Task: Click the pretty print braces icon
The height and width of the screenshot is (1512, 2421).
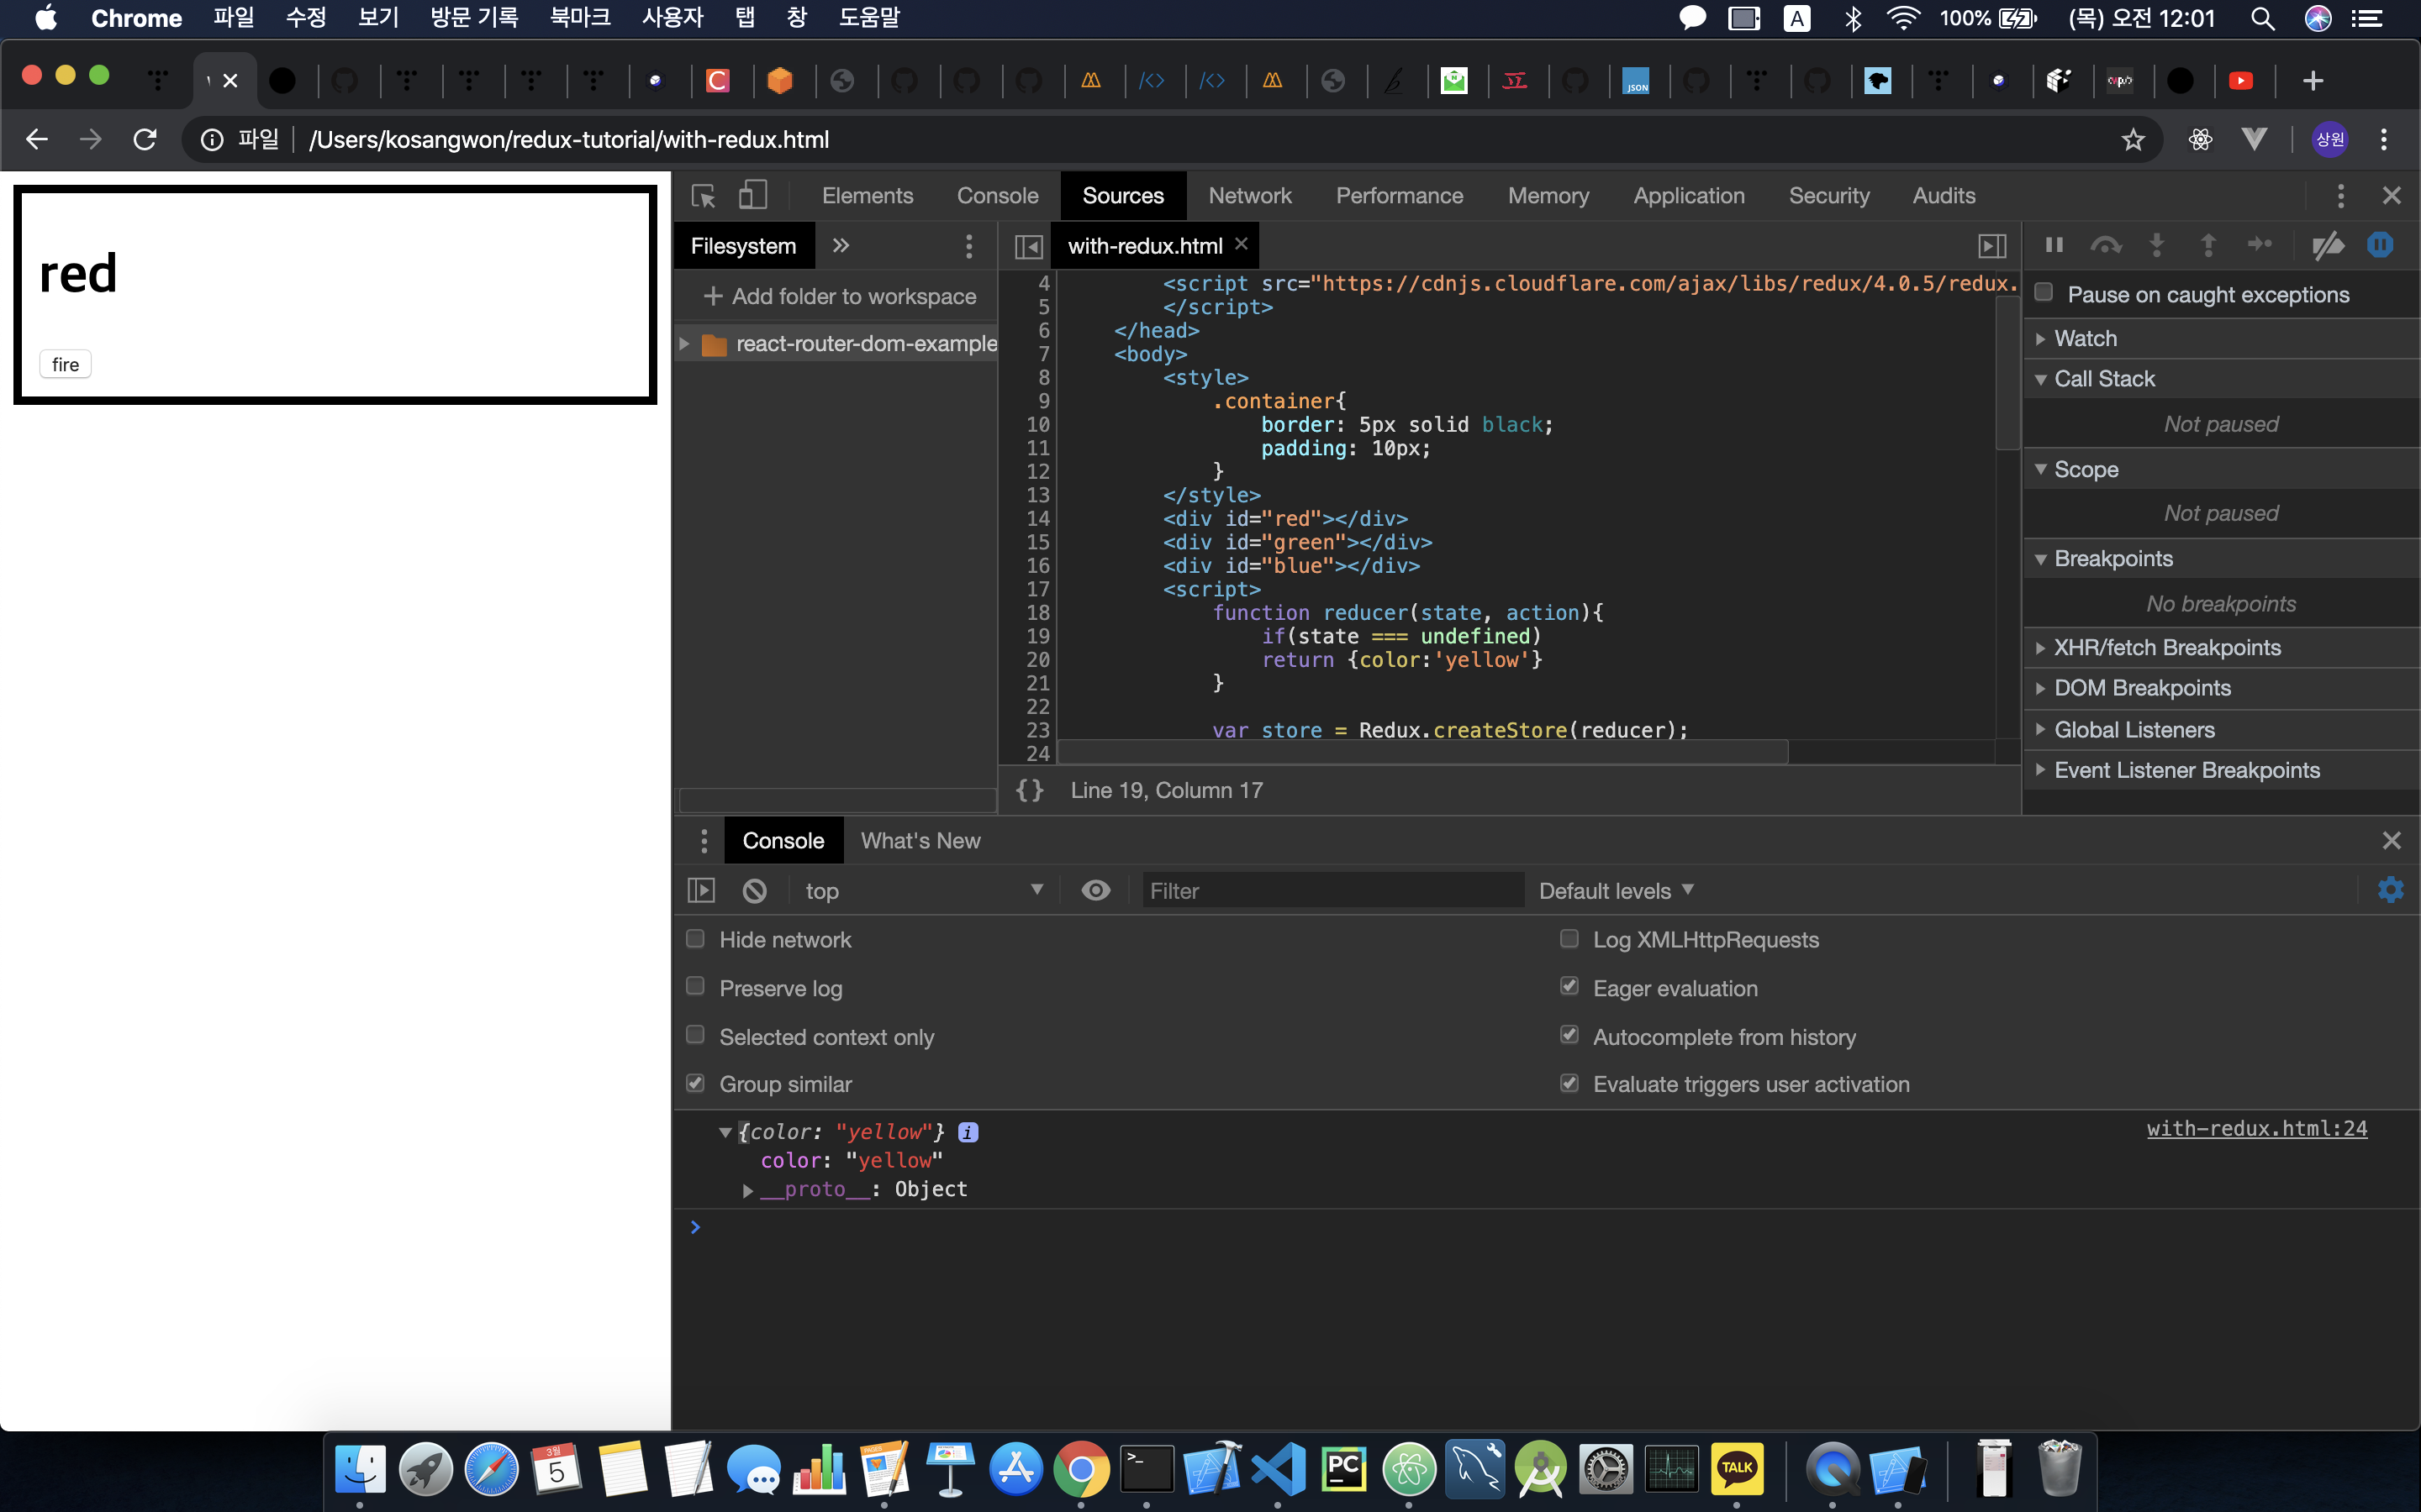Action: click(1030, 790)
